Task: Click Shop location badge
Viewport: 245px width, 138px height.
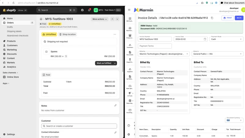Action: (x=67, y=34)
